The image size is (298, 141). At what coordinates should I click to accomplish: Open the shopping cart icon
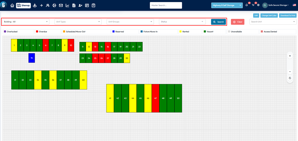253,5
